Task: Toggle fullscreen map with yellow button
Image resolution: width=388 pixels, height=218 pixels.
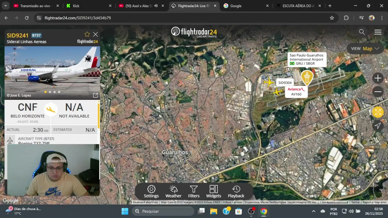Action: pyautogui.click(x=378, y=112)
